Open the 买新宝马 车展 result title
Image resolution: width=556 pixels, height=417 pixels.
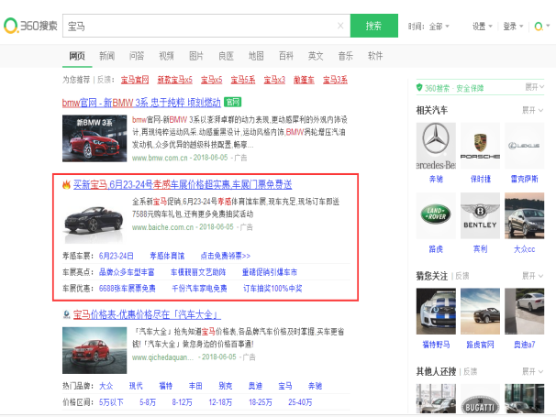click(183, 184)
